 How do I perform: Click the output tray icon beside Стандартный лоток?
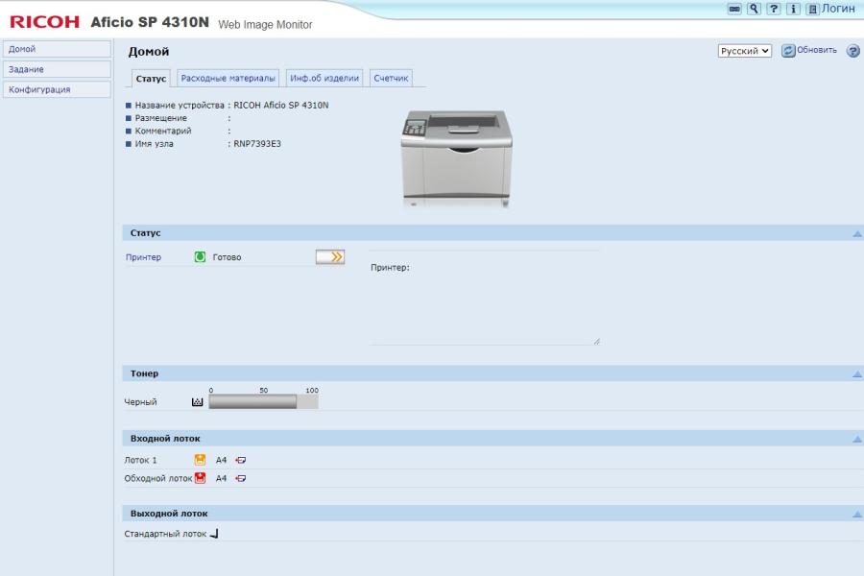[x=214, y=534]
